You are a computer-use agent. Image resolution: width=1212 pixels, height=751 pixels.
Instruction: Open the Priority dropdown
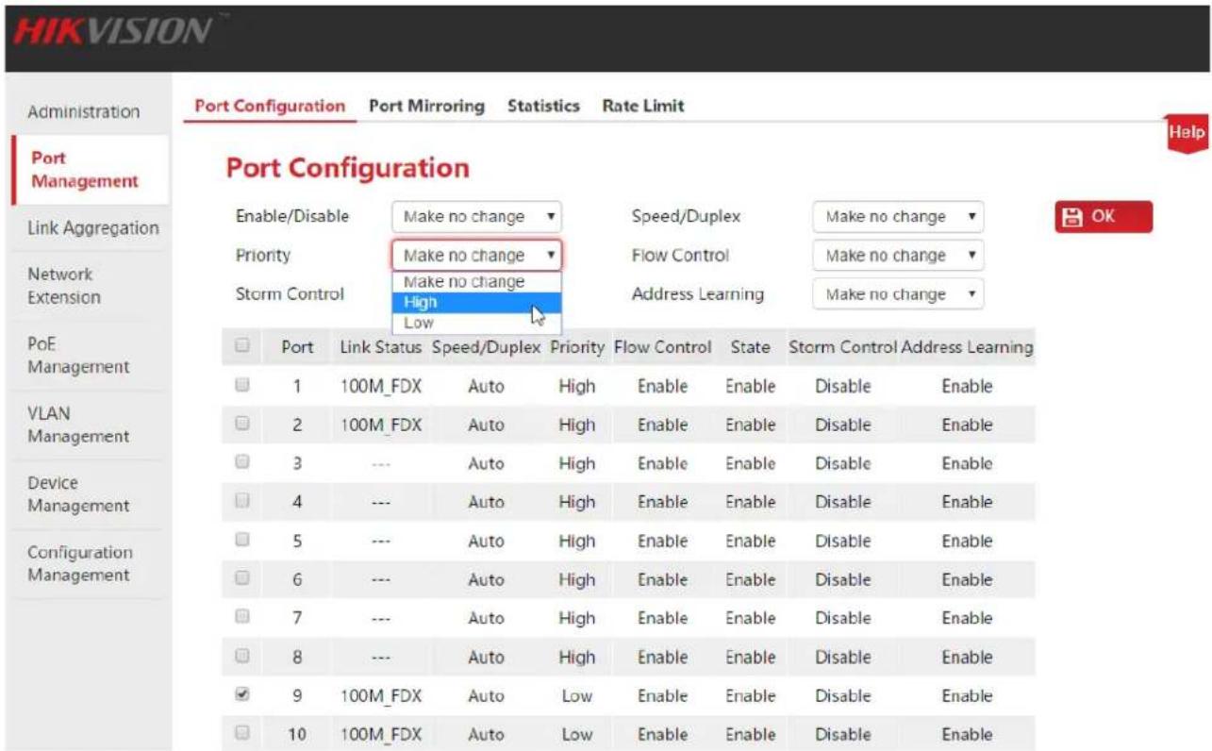pyautogui.click(x=476, y=256)
